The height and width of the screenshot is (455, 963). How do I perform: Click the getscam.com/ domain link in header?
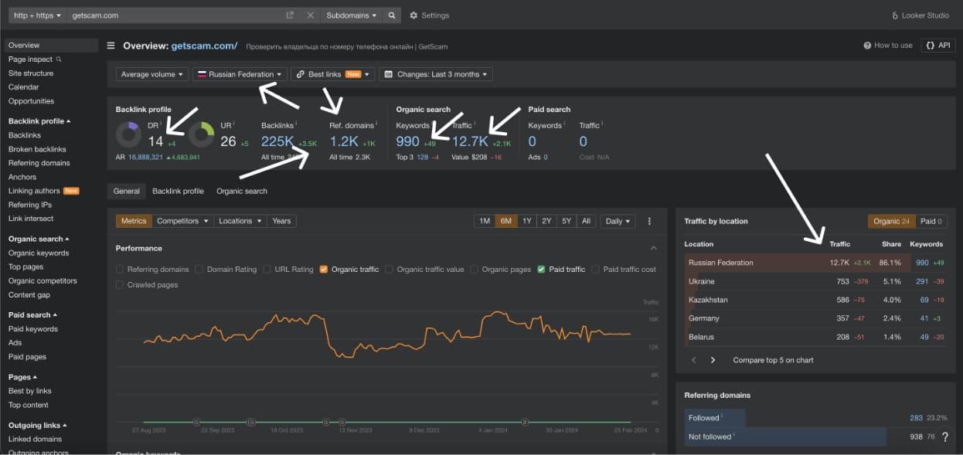[x=205, y=46]
